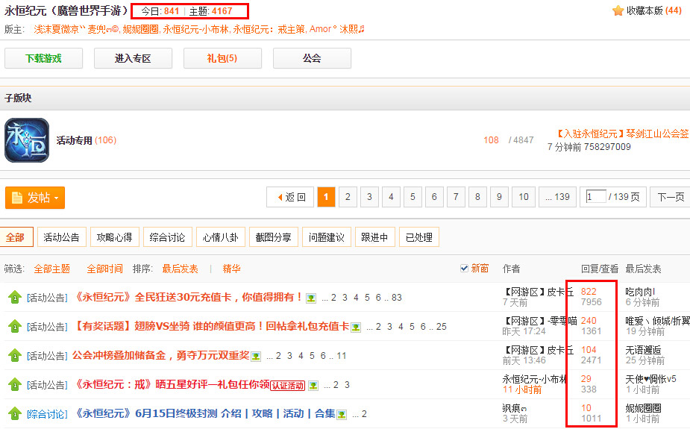
Task: Open the 永恒纪元 game forum thumbnail
Action: pos(27,140)
